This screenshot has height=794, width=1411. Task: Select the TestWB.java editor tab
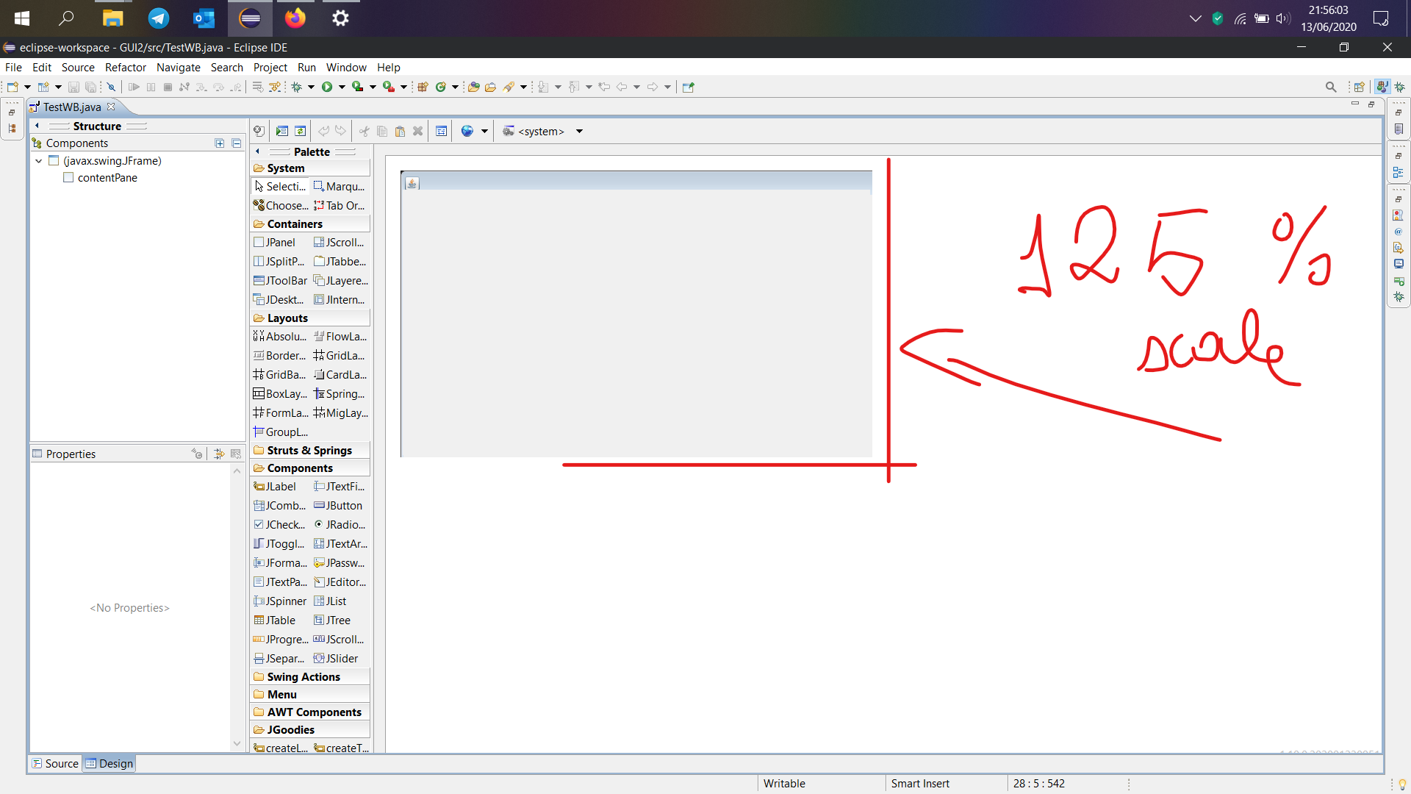(71, 107)
